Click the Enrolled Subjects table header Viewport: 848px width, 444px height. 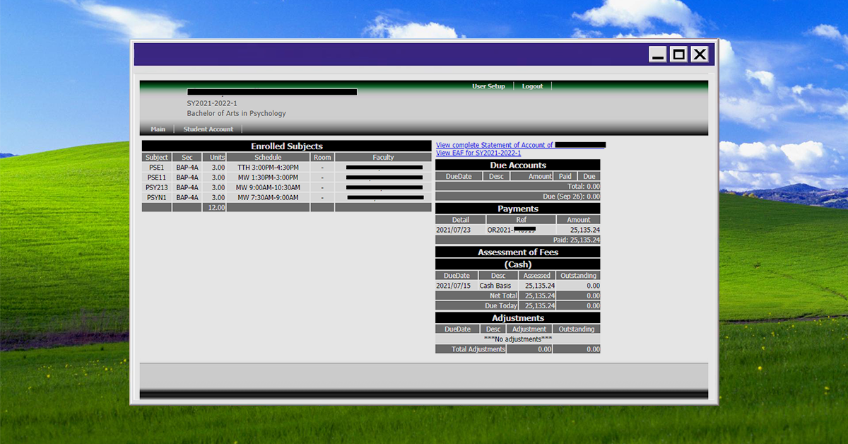(x=286, y=146)
